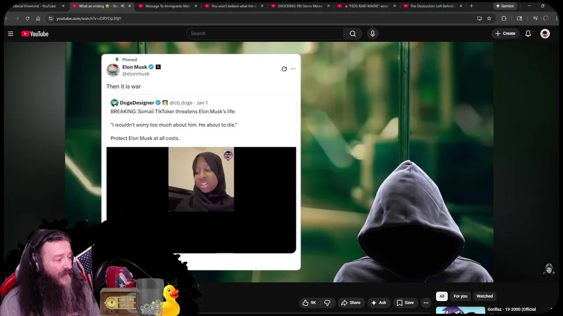Close the Liberal Hivemind tab

63,6
